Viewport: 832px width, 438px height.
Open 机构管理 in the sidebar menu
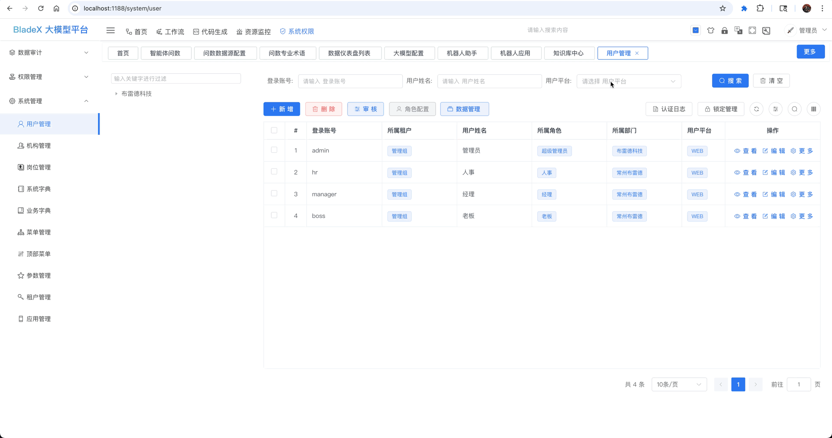click(39, 146)
